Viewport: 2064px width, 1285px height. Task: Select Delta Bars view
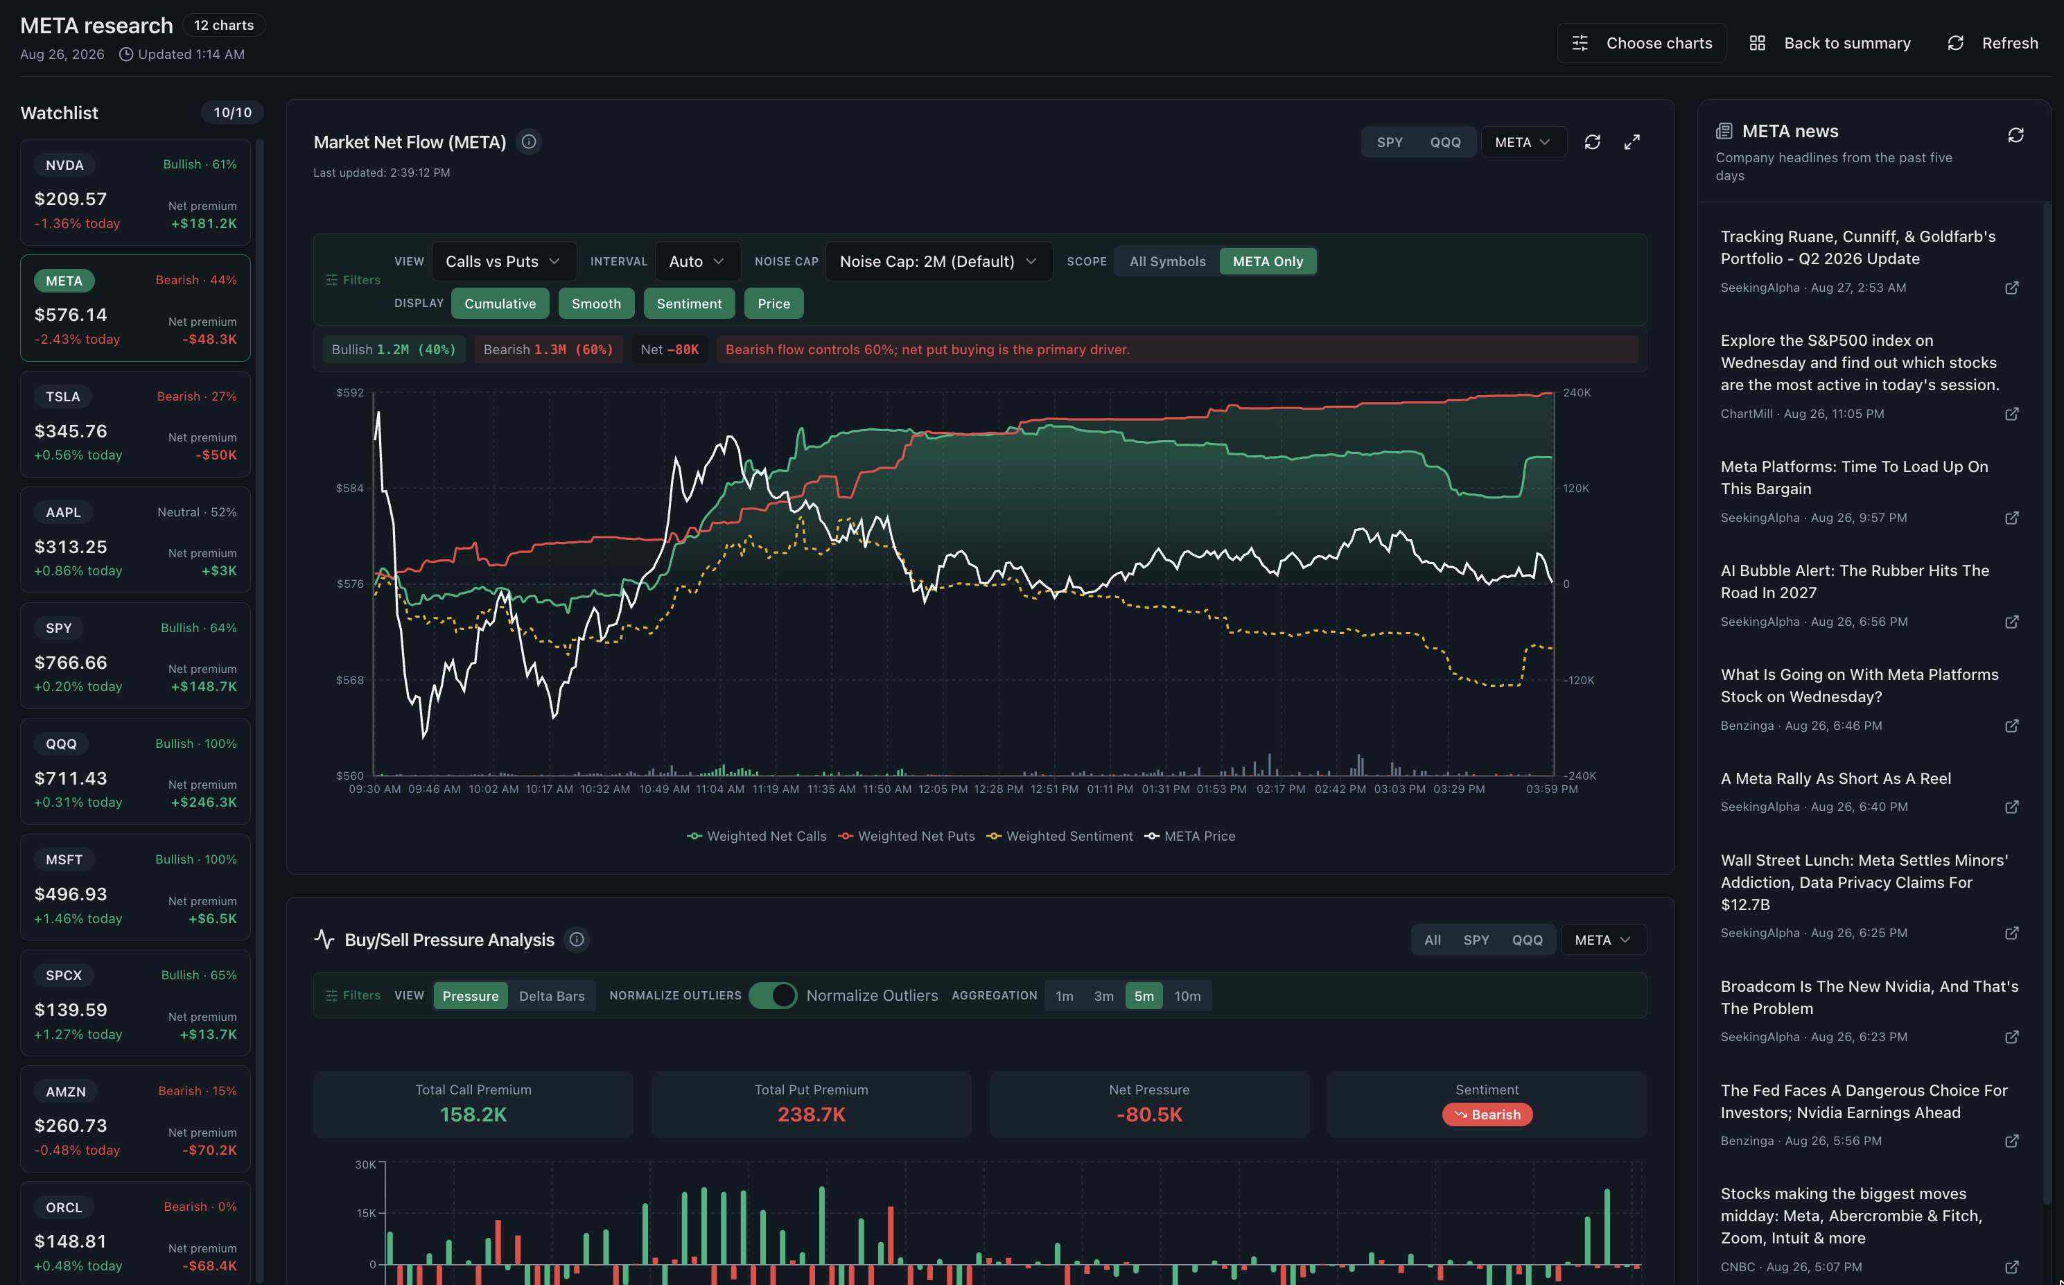[552, 995]
